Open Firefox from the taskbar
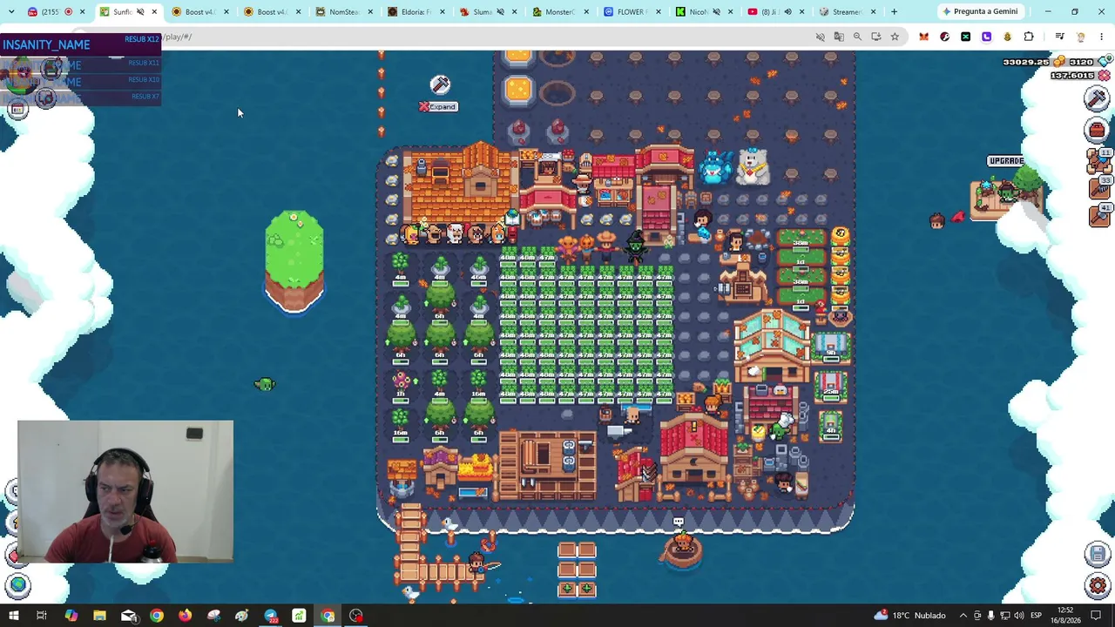Image resolution: width=1115 pixels, height=627 pixels. tap(185, 616)
